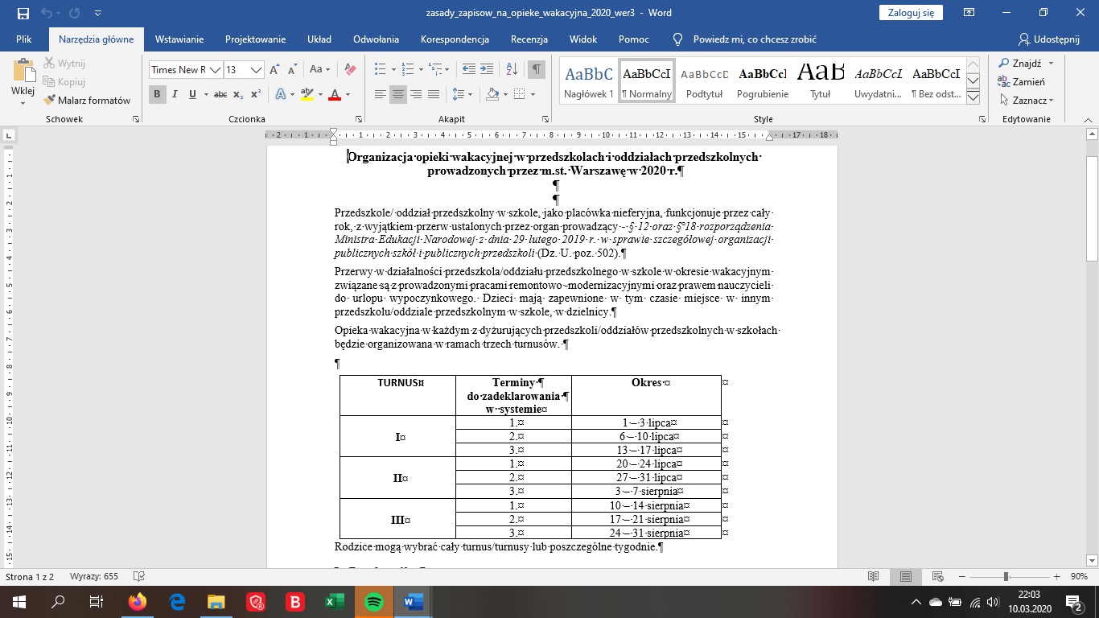Click the Wytnij cut command
Screen dimensions: 1099x618
tap(64, 64)
